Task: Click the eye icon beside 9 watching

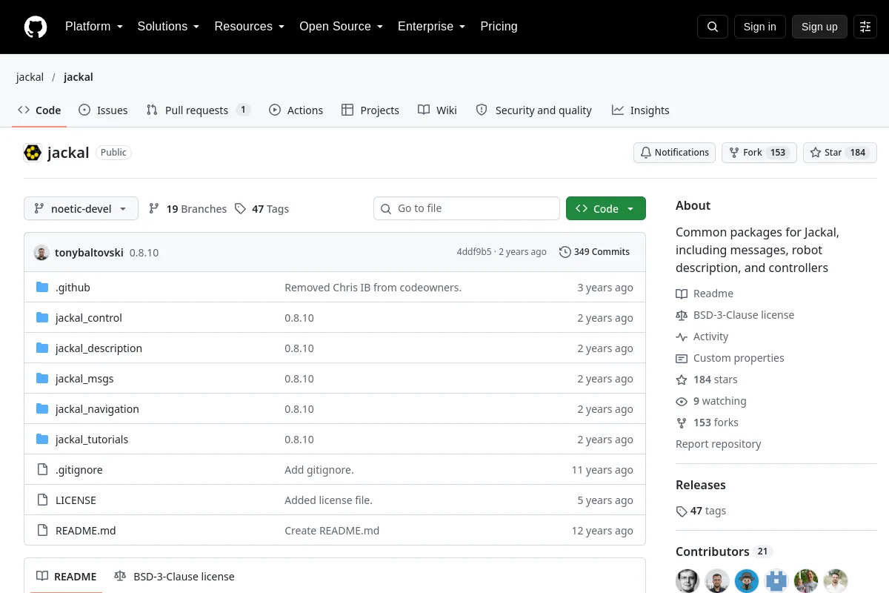Action: [x=682, y=401]
